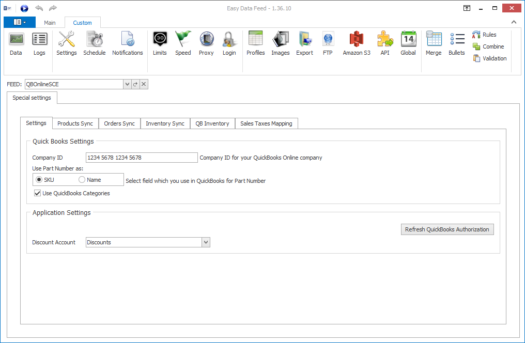Open the Proxy icon
525x343 pixels.
[x=206, y=43]
